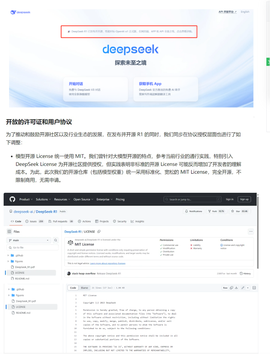The width and height of the screenshot is (270, 355).
Task: Click the 开放的许可证和用户协议 heading
Action: click(x=39, y=122)
